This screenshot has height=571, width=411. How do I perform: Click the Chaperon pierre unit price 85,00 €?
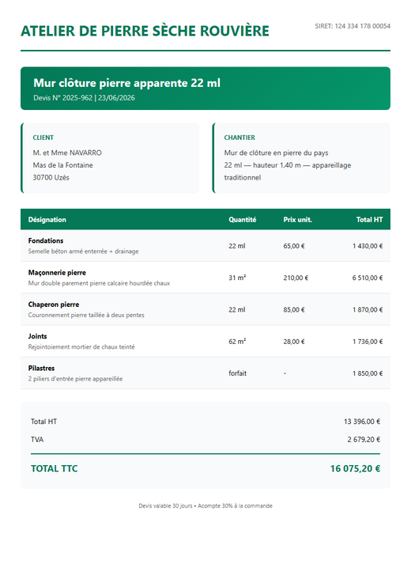[294, 309]
